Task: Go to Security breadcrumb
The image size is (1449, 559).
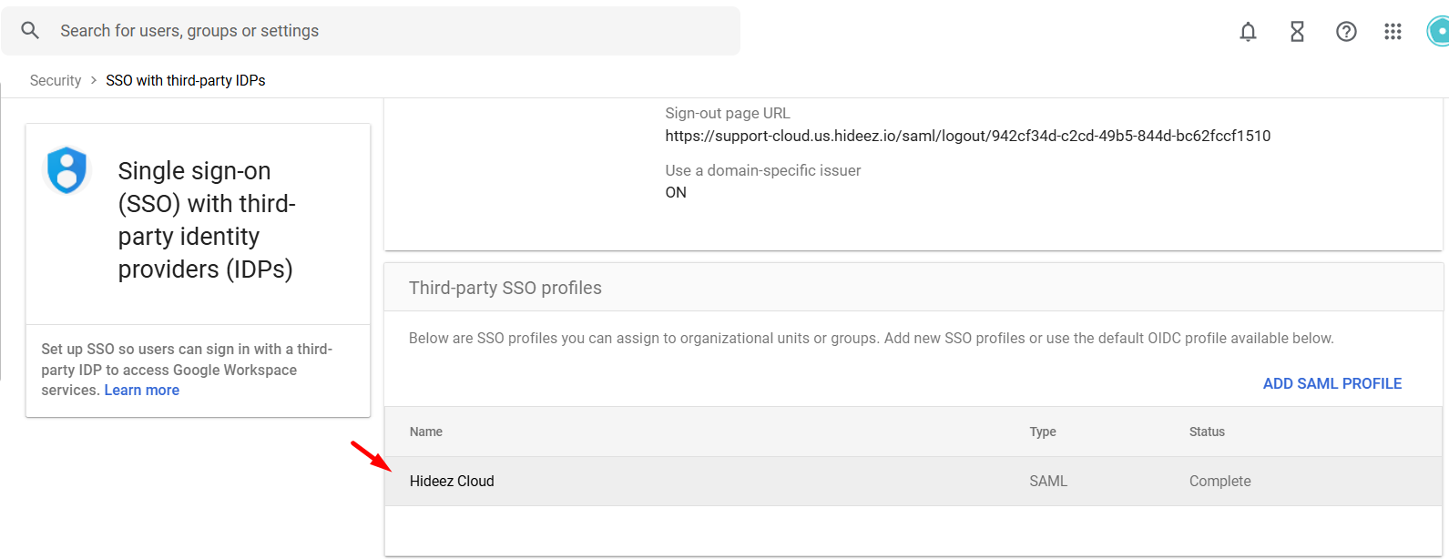Action: coord(56,80)
